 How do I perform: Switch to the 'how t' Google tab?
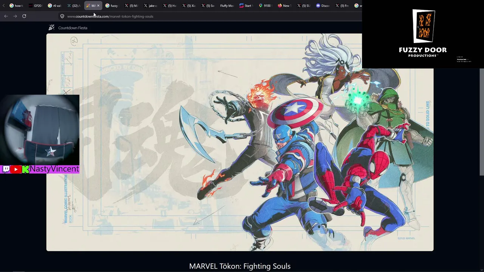16,6
